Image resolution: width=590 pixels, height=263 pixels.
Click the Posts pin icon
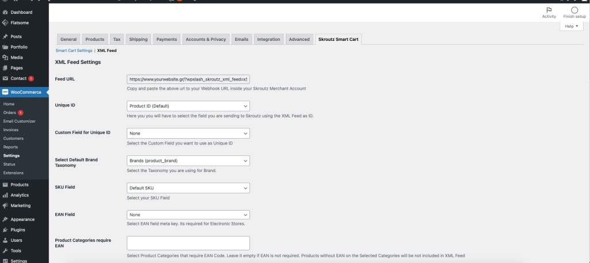(5, 36)
